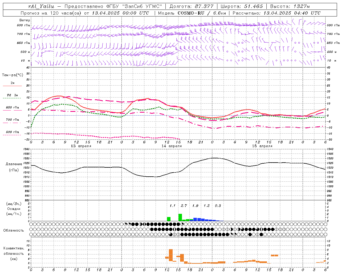
Task: Click the "(мм/3ч.)" precipitation unit label
Action: click(14, 204)
